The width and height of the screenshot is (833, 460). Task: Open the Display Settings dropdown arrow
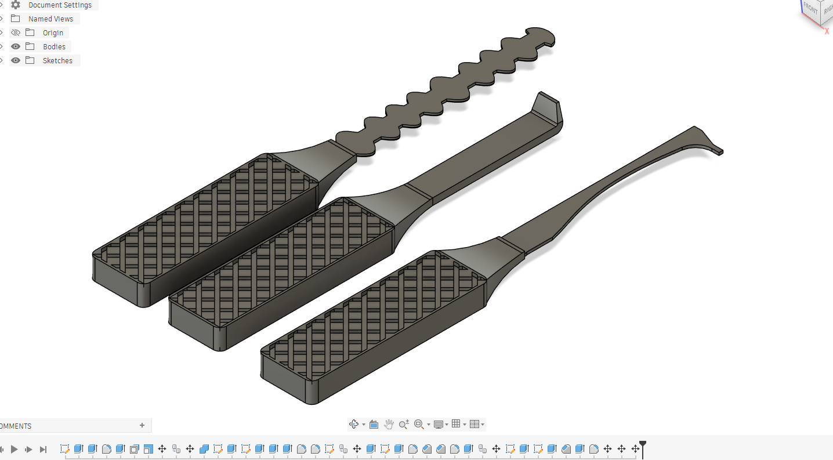pyautogui.click(x=447, y=425)
